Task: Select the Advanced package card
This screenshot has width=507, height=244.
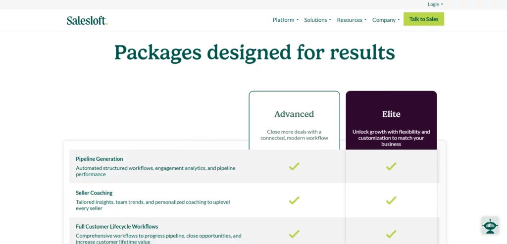Action: tap(294, 120)
